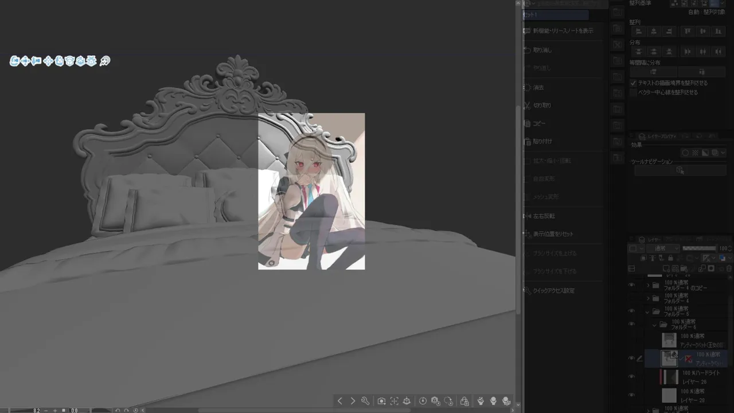Click the layer mask creation icon
This screenshot has height=413, width=734.
click(x=711, y=268)
